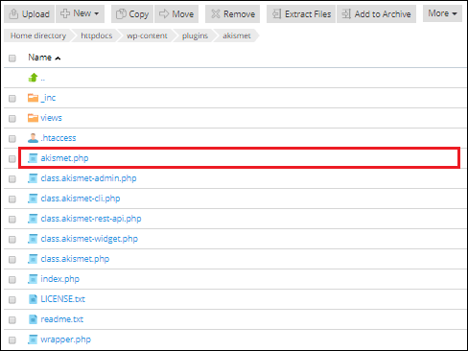
Task: Check the class.akismet-cli.php checkbox
Action: (12, 199)
